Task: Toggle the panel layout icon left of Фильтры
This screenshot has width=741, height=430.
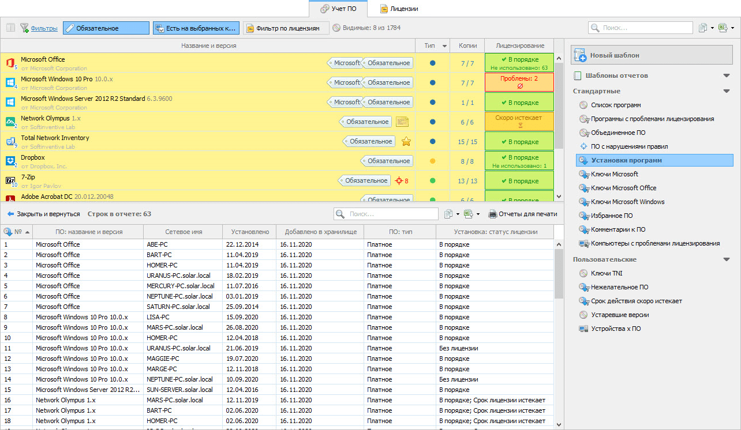Action: 10,28
